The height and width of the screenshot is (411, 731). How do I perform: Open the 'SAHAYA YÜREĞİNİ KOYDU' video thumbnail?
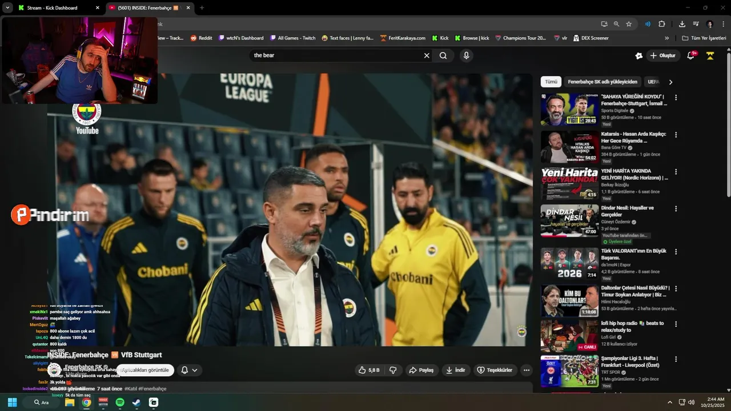[569, 110]
